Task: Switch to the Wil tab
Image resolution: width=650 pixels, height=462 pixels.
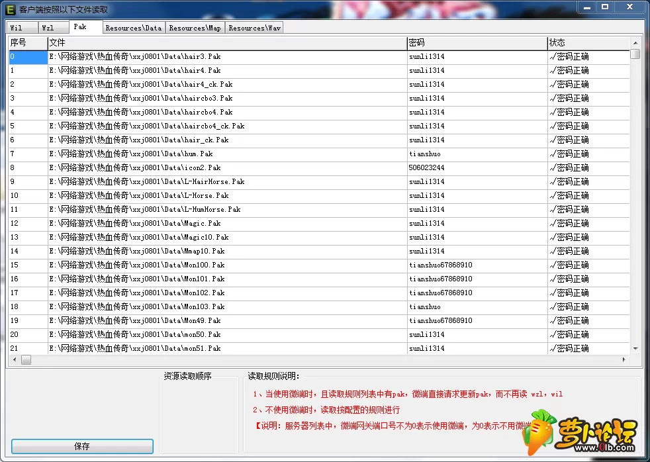Action: (22, 28)
